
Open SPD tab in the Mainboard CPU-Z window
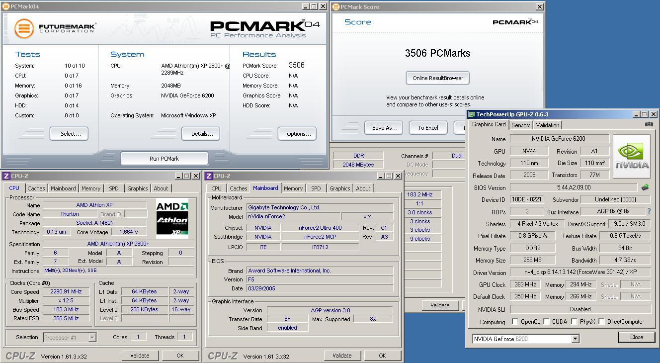316,188
